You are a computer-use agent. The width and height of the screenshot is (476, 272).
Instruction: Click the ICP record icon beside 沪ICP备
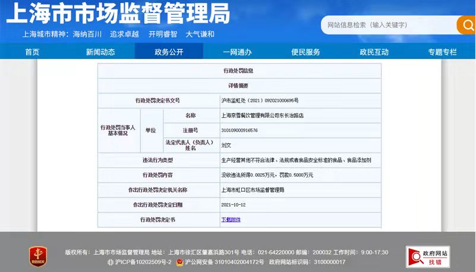pyautogui.click(x=111, y=262)
